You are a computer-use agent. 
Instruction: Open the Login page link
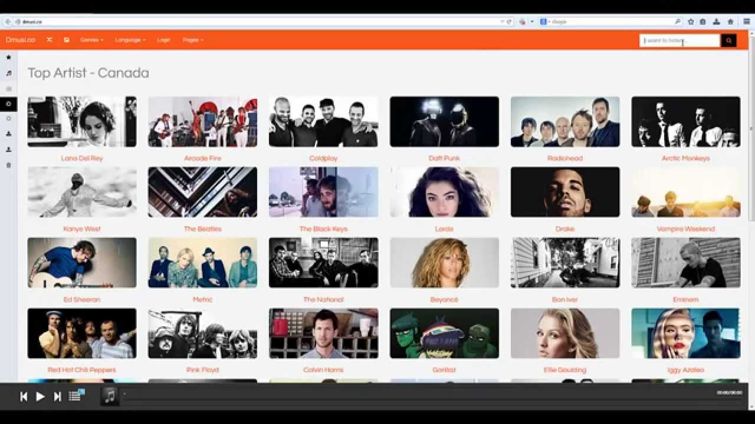click(x=163, y=40)
